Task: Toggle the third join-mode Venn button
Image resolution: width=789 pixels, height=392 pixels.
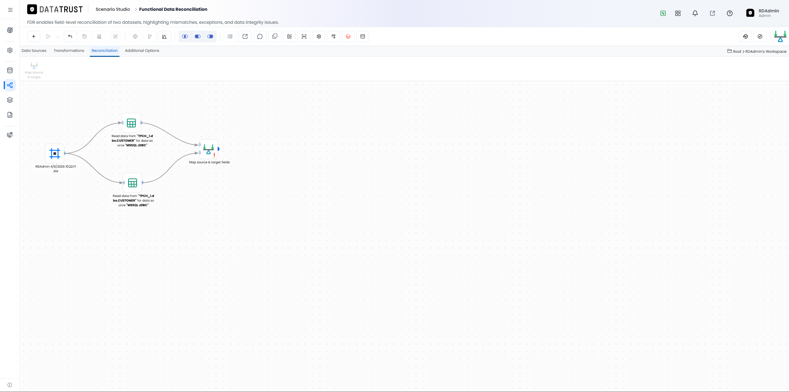Action: [x=210, y=36]
